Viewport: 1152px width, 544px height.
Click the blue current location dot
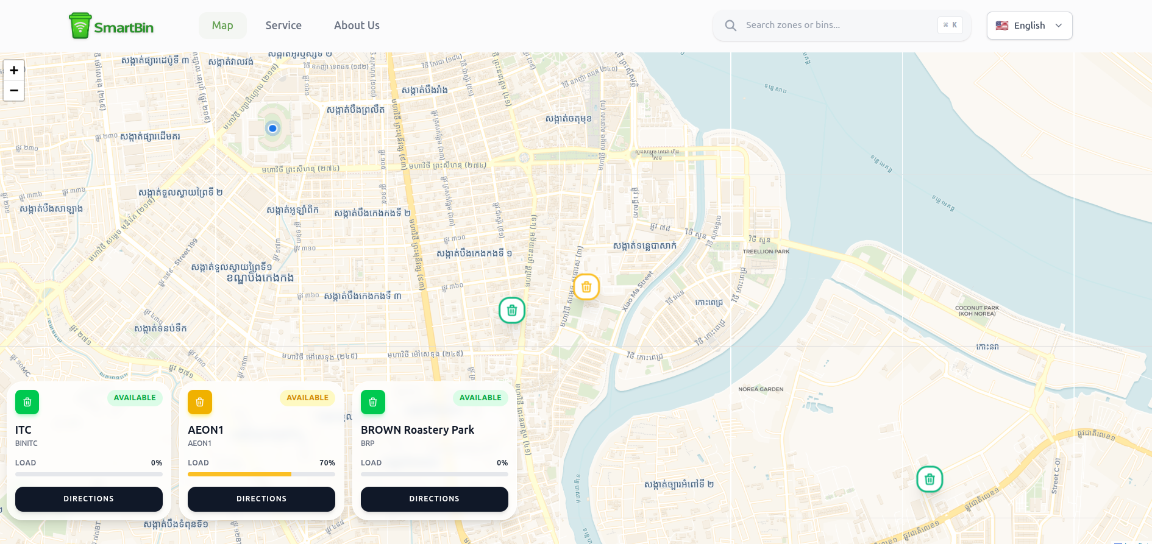click(x=272, y=128)
